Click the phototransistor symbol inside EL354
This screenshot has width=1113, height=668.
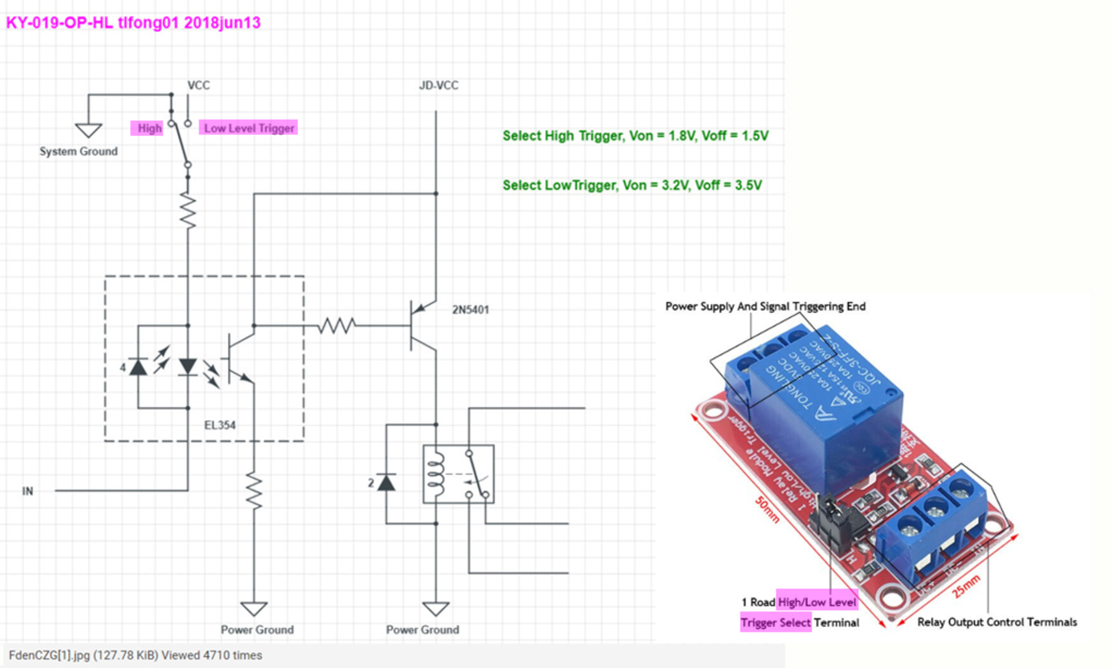[240, 358]
